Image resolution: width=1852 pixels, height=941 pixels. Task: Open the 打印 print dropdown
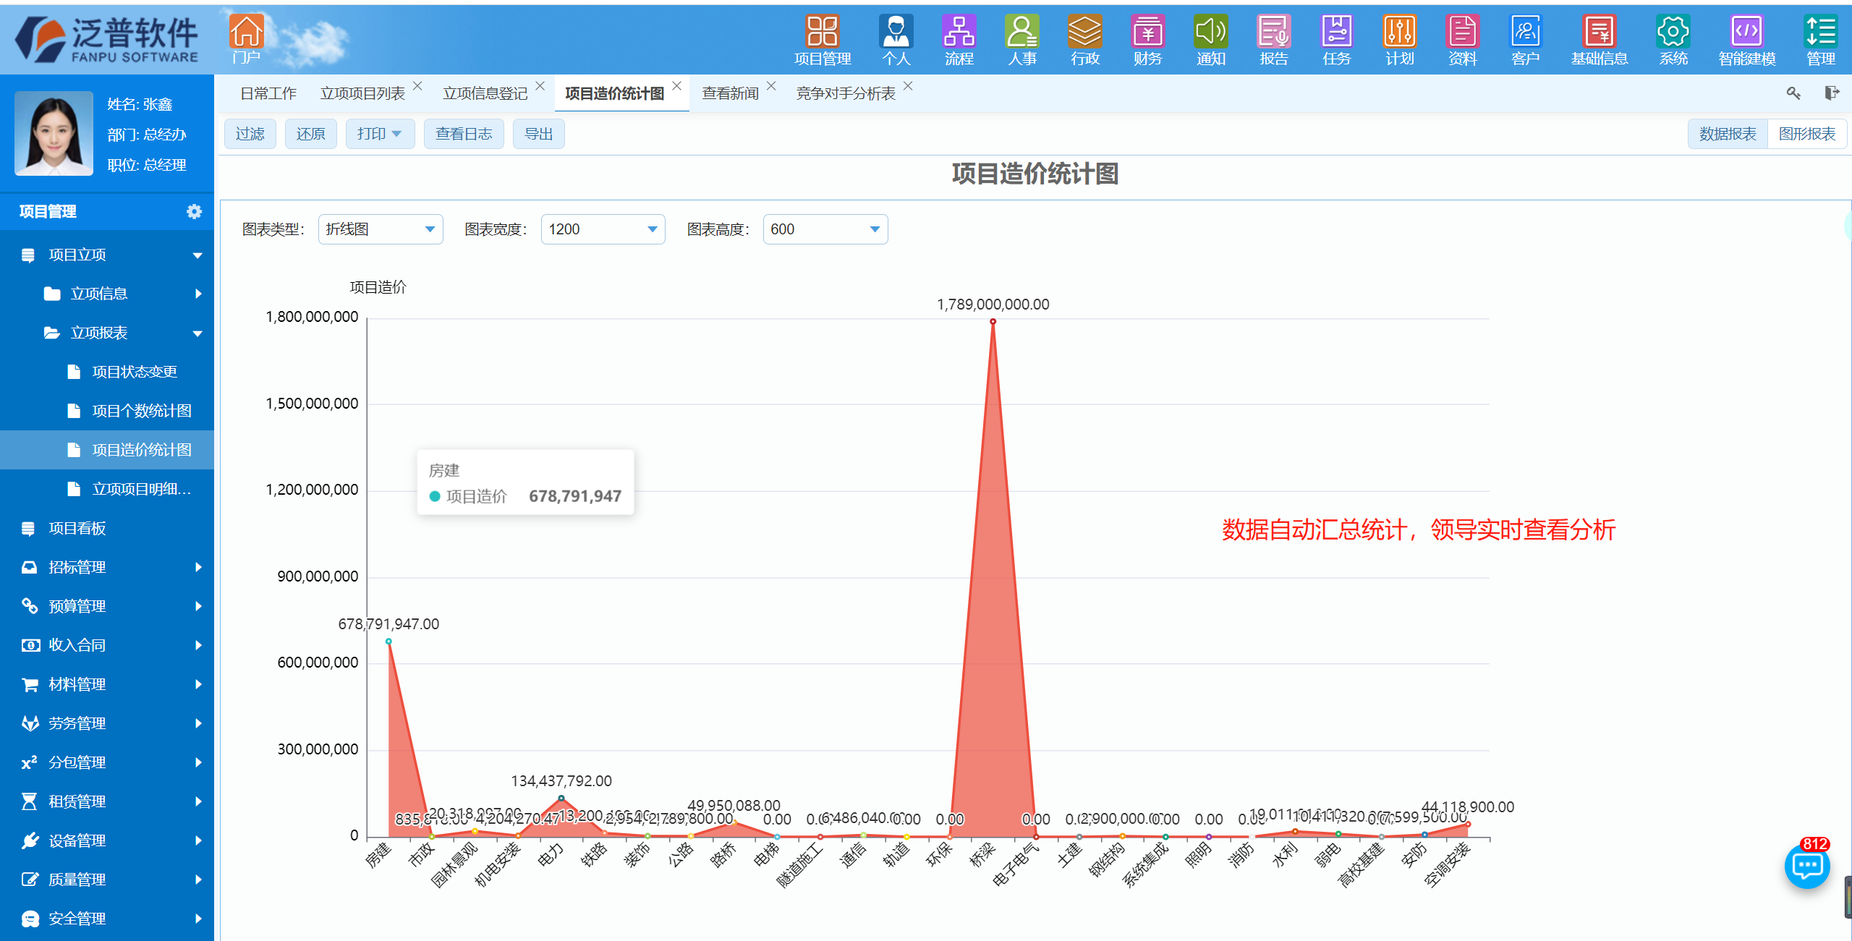(380, 134)
